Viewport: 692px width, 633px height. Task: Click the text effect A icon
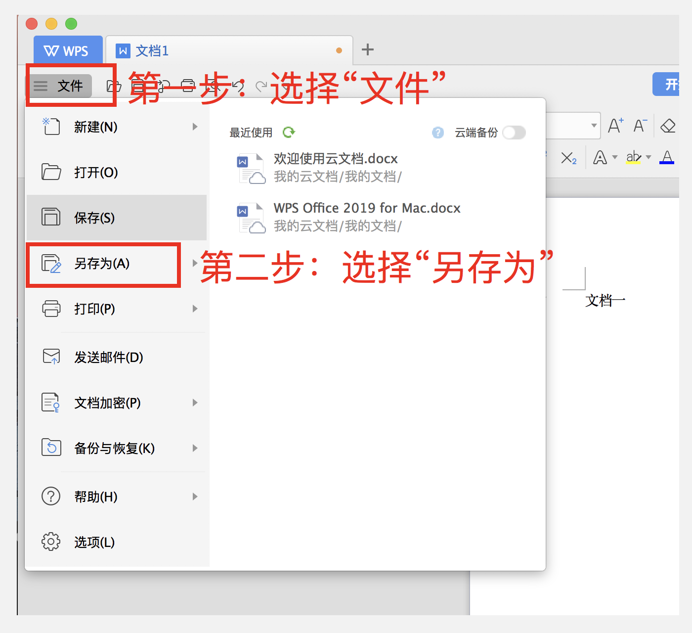tap(600, 158)
